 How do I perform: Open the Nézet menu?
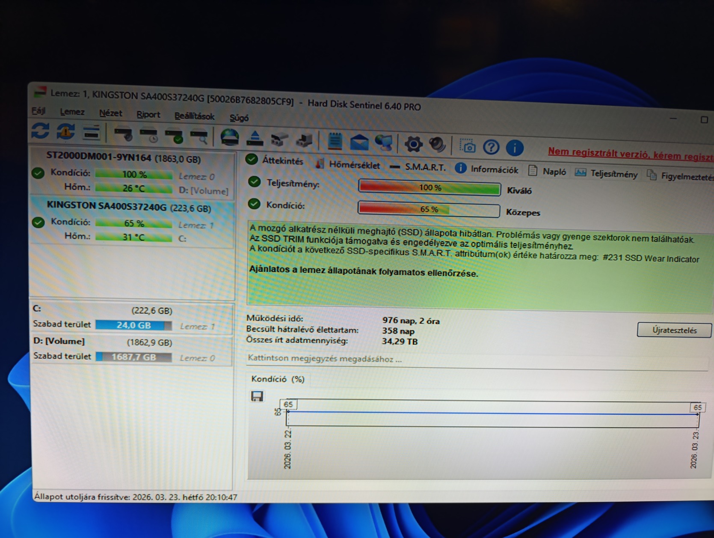click(110, 113)
